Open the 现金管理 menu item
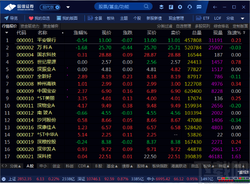Image resolution: width=250 pixels, height=184 pixels. (x=176, y=18)
